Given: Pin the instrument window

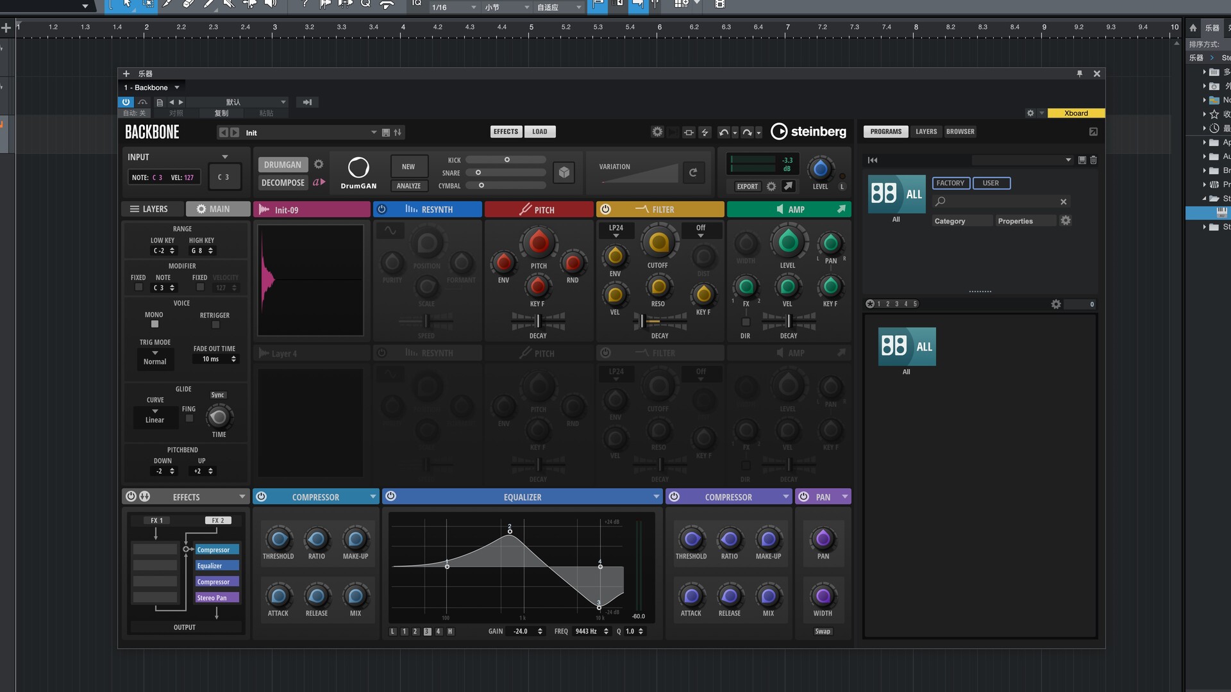Looking at the screenshot, I should tap(1080, 74).
